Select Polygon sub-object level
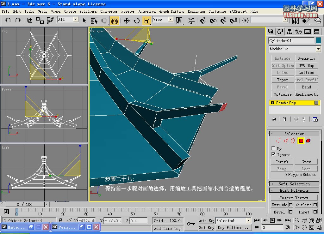Viewport: 324px width, 234px height. 301,141
